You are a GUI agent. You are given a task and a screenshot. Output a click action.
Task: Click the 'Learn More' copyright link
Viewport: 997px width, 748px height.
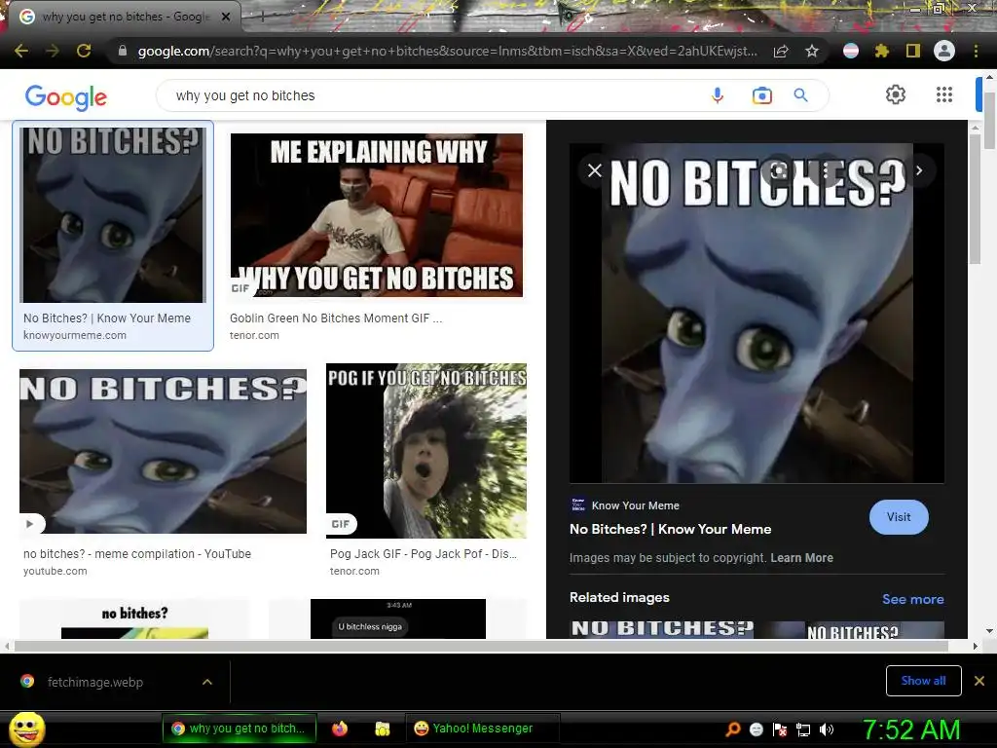tap(802, 558)
